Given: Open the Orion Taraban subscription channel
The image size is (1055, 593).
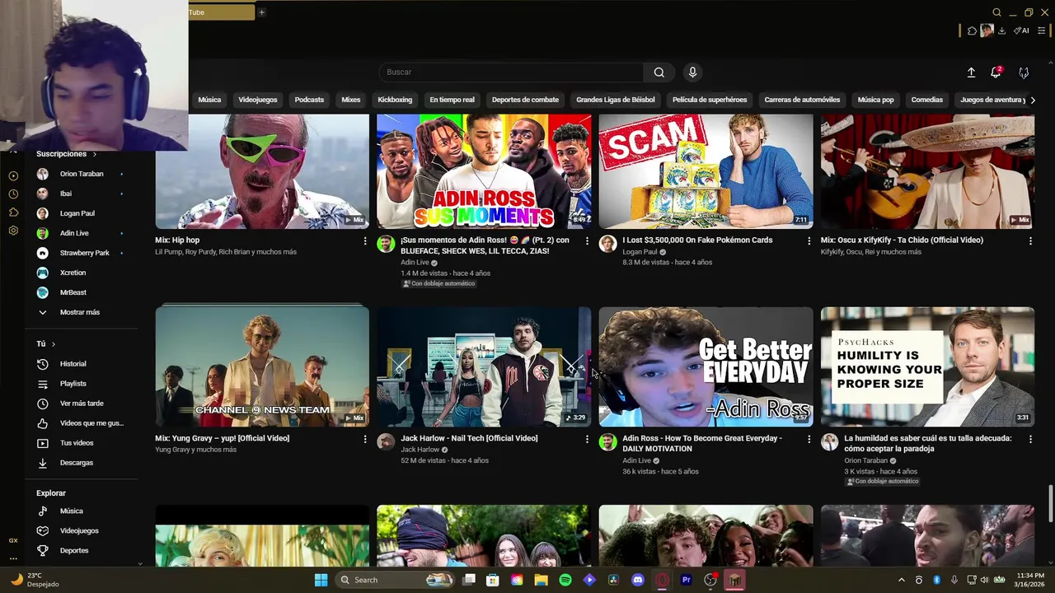Looking at the screenshot, I should pyautogui.click(x=81, y=174).
